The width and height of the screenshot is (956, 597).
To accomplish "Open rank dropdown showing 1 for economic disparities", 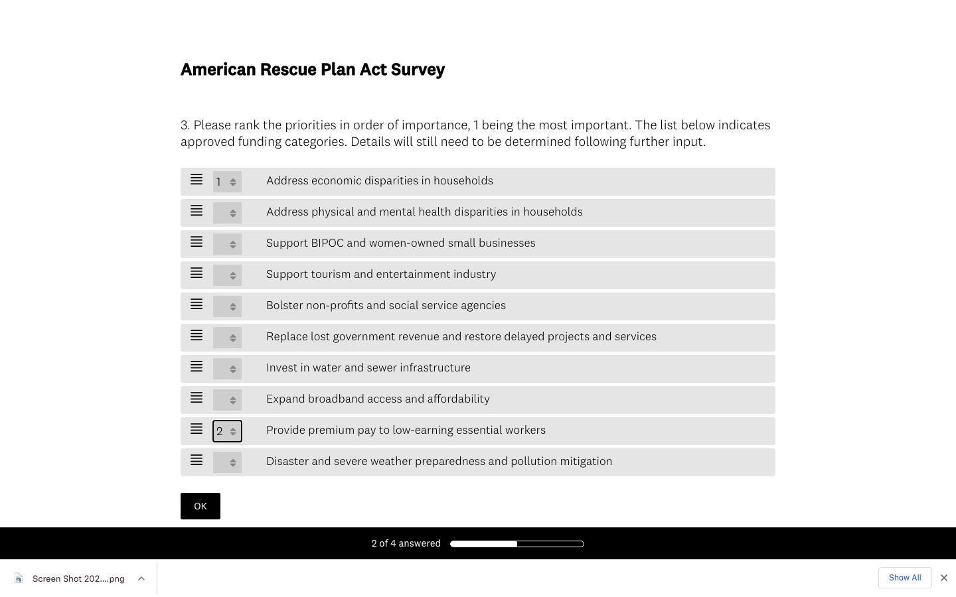I will [x=227, y=182].
